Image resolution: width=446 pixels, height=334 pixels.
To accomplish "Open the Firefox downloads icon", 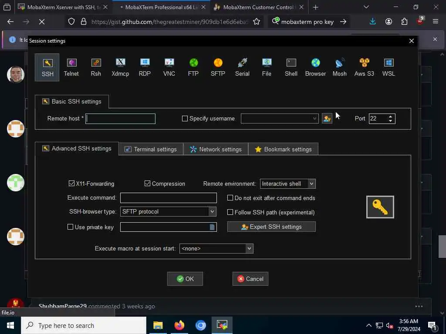I will pos(373,22).
